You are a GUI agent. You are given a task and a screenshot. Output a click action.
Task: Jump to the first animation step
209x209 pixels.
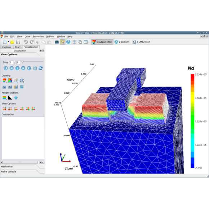pyautogui.click(x=5, y=68)
